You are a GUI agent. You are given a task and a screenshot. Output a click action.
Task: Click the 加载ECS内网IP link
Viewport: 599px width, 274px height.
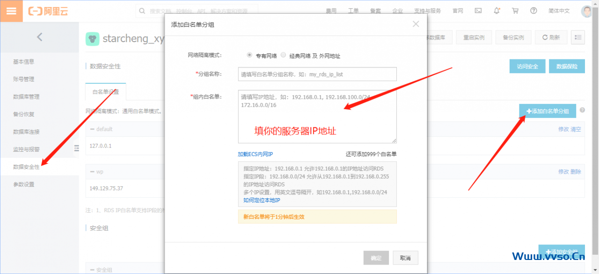(255, 154)
